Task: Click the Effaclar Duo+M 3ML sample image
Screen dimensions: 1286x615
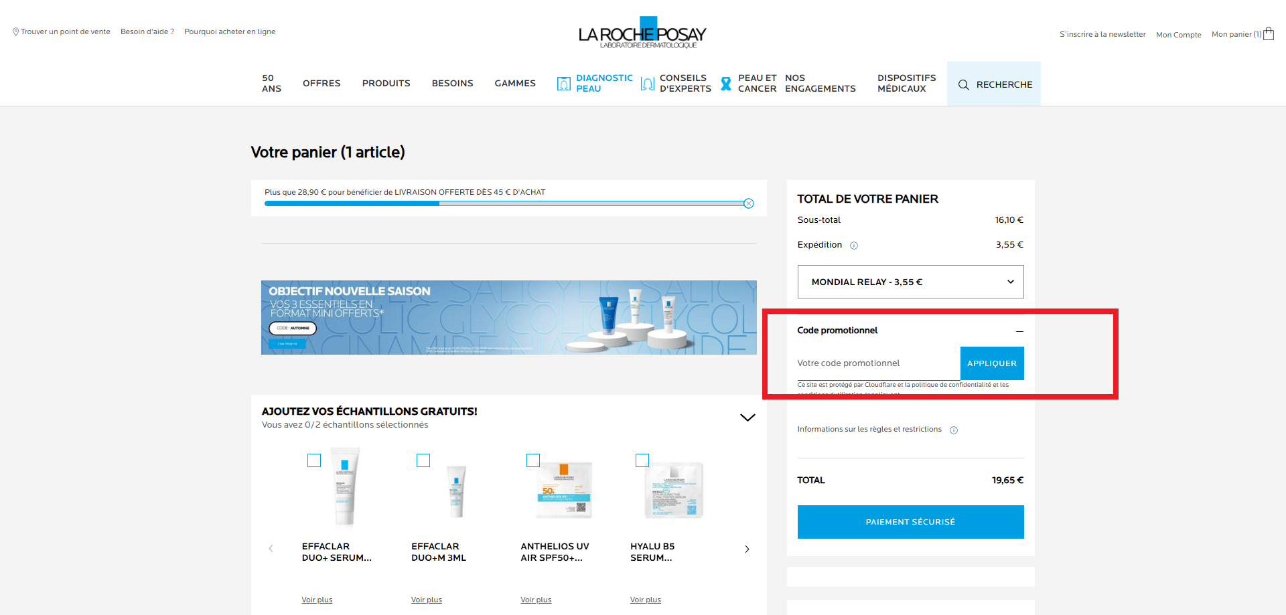Action: tap(456, 491)
